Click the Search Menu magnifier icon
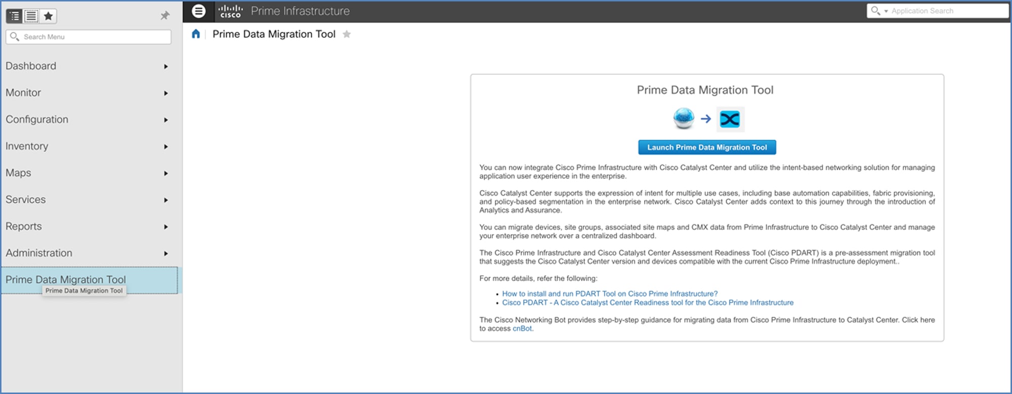 pyautogui.click(x=15, y=36)
